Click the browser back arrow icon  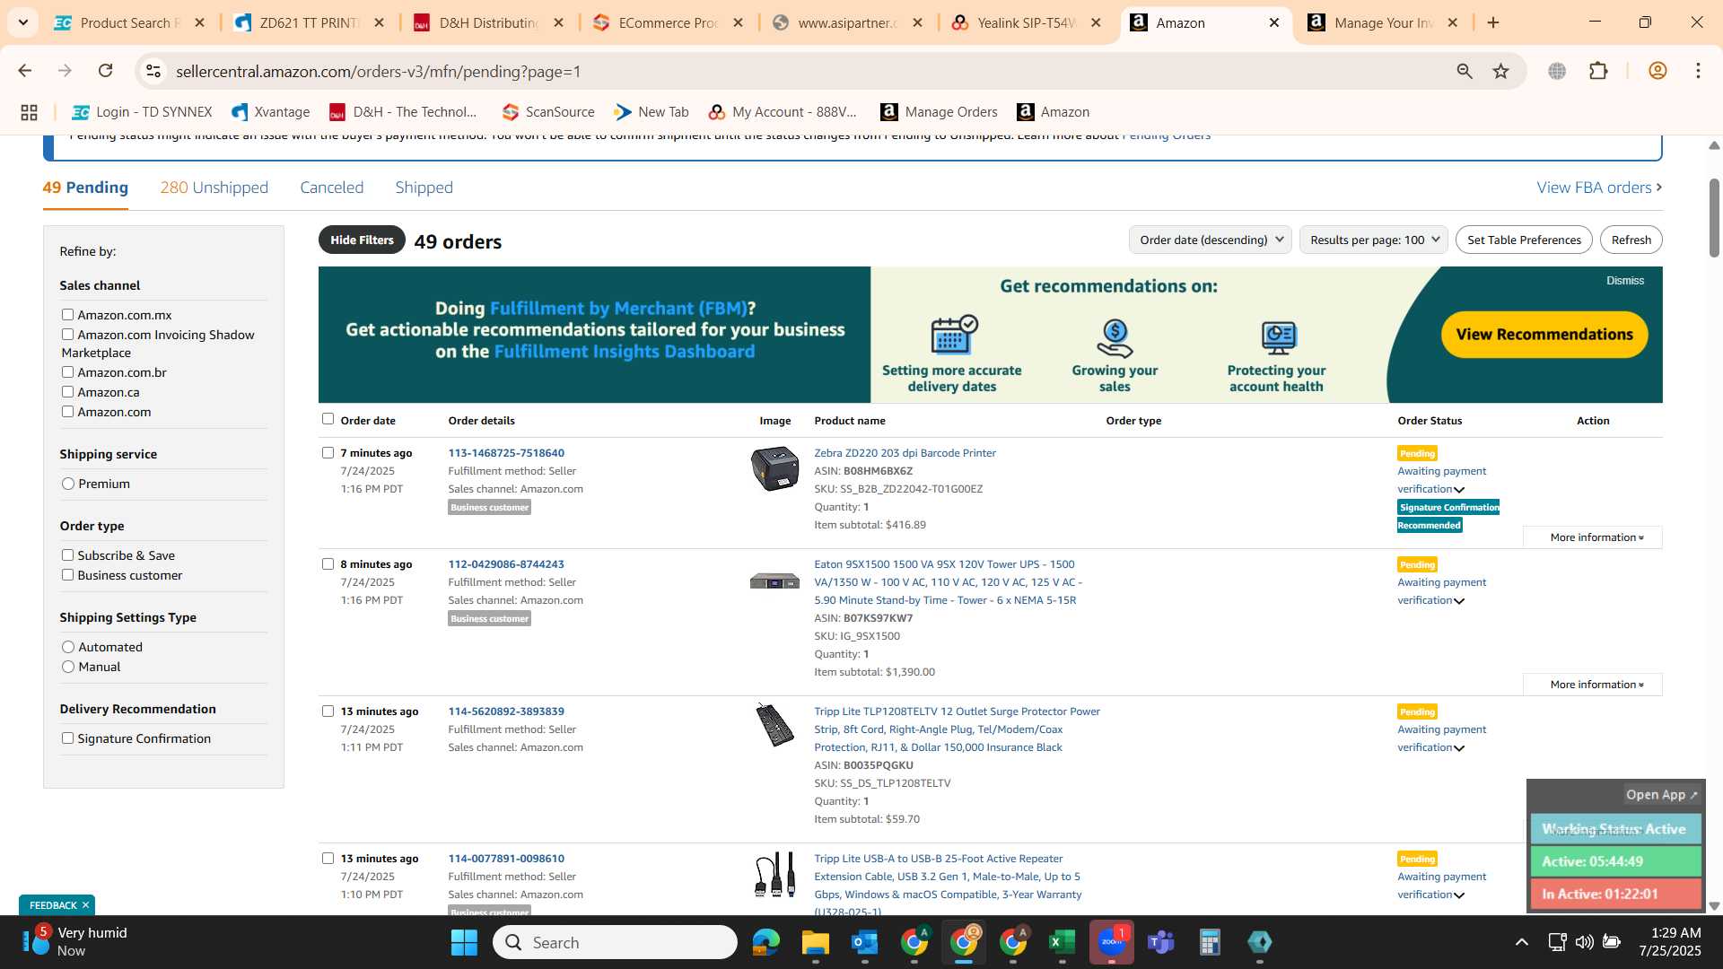click(25, 71)
